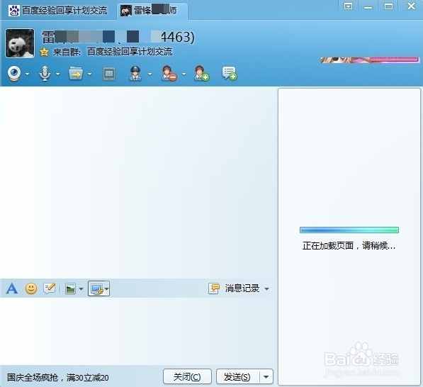The width and height of the screenshot is (423, 387).
Task: Click the send email icon
Action: (x=109, y=74)
